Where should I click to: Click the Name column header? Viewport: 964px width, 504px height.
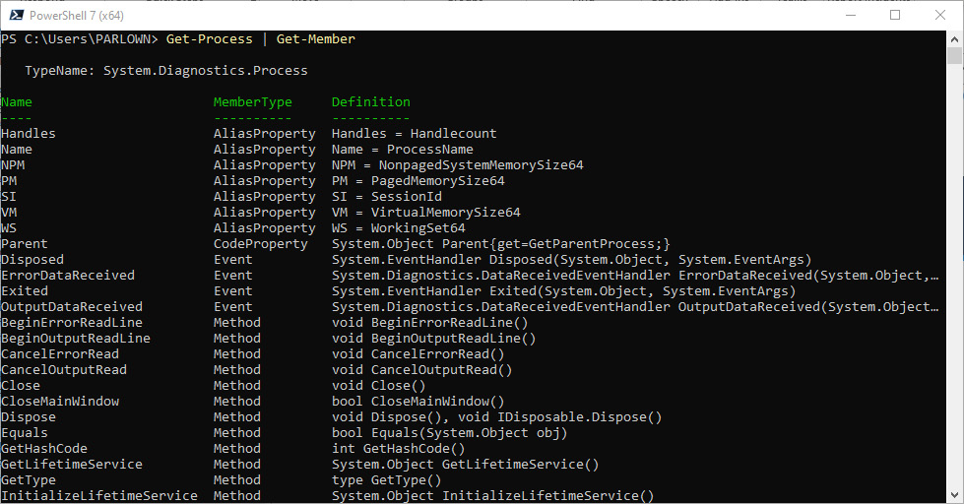point(17,102)
